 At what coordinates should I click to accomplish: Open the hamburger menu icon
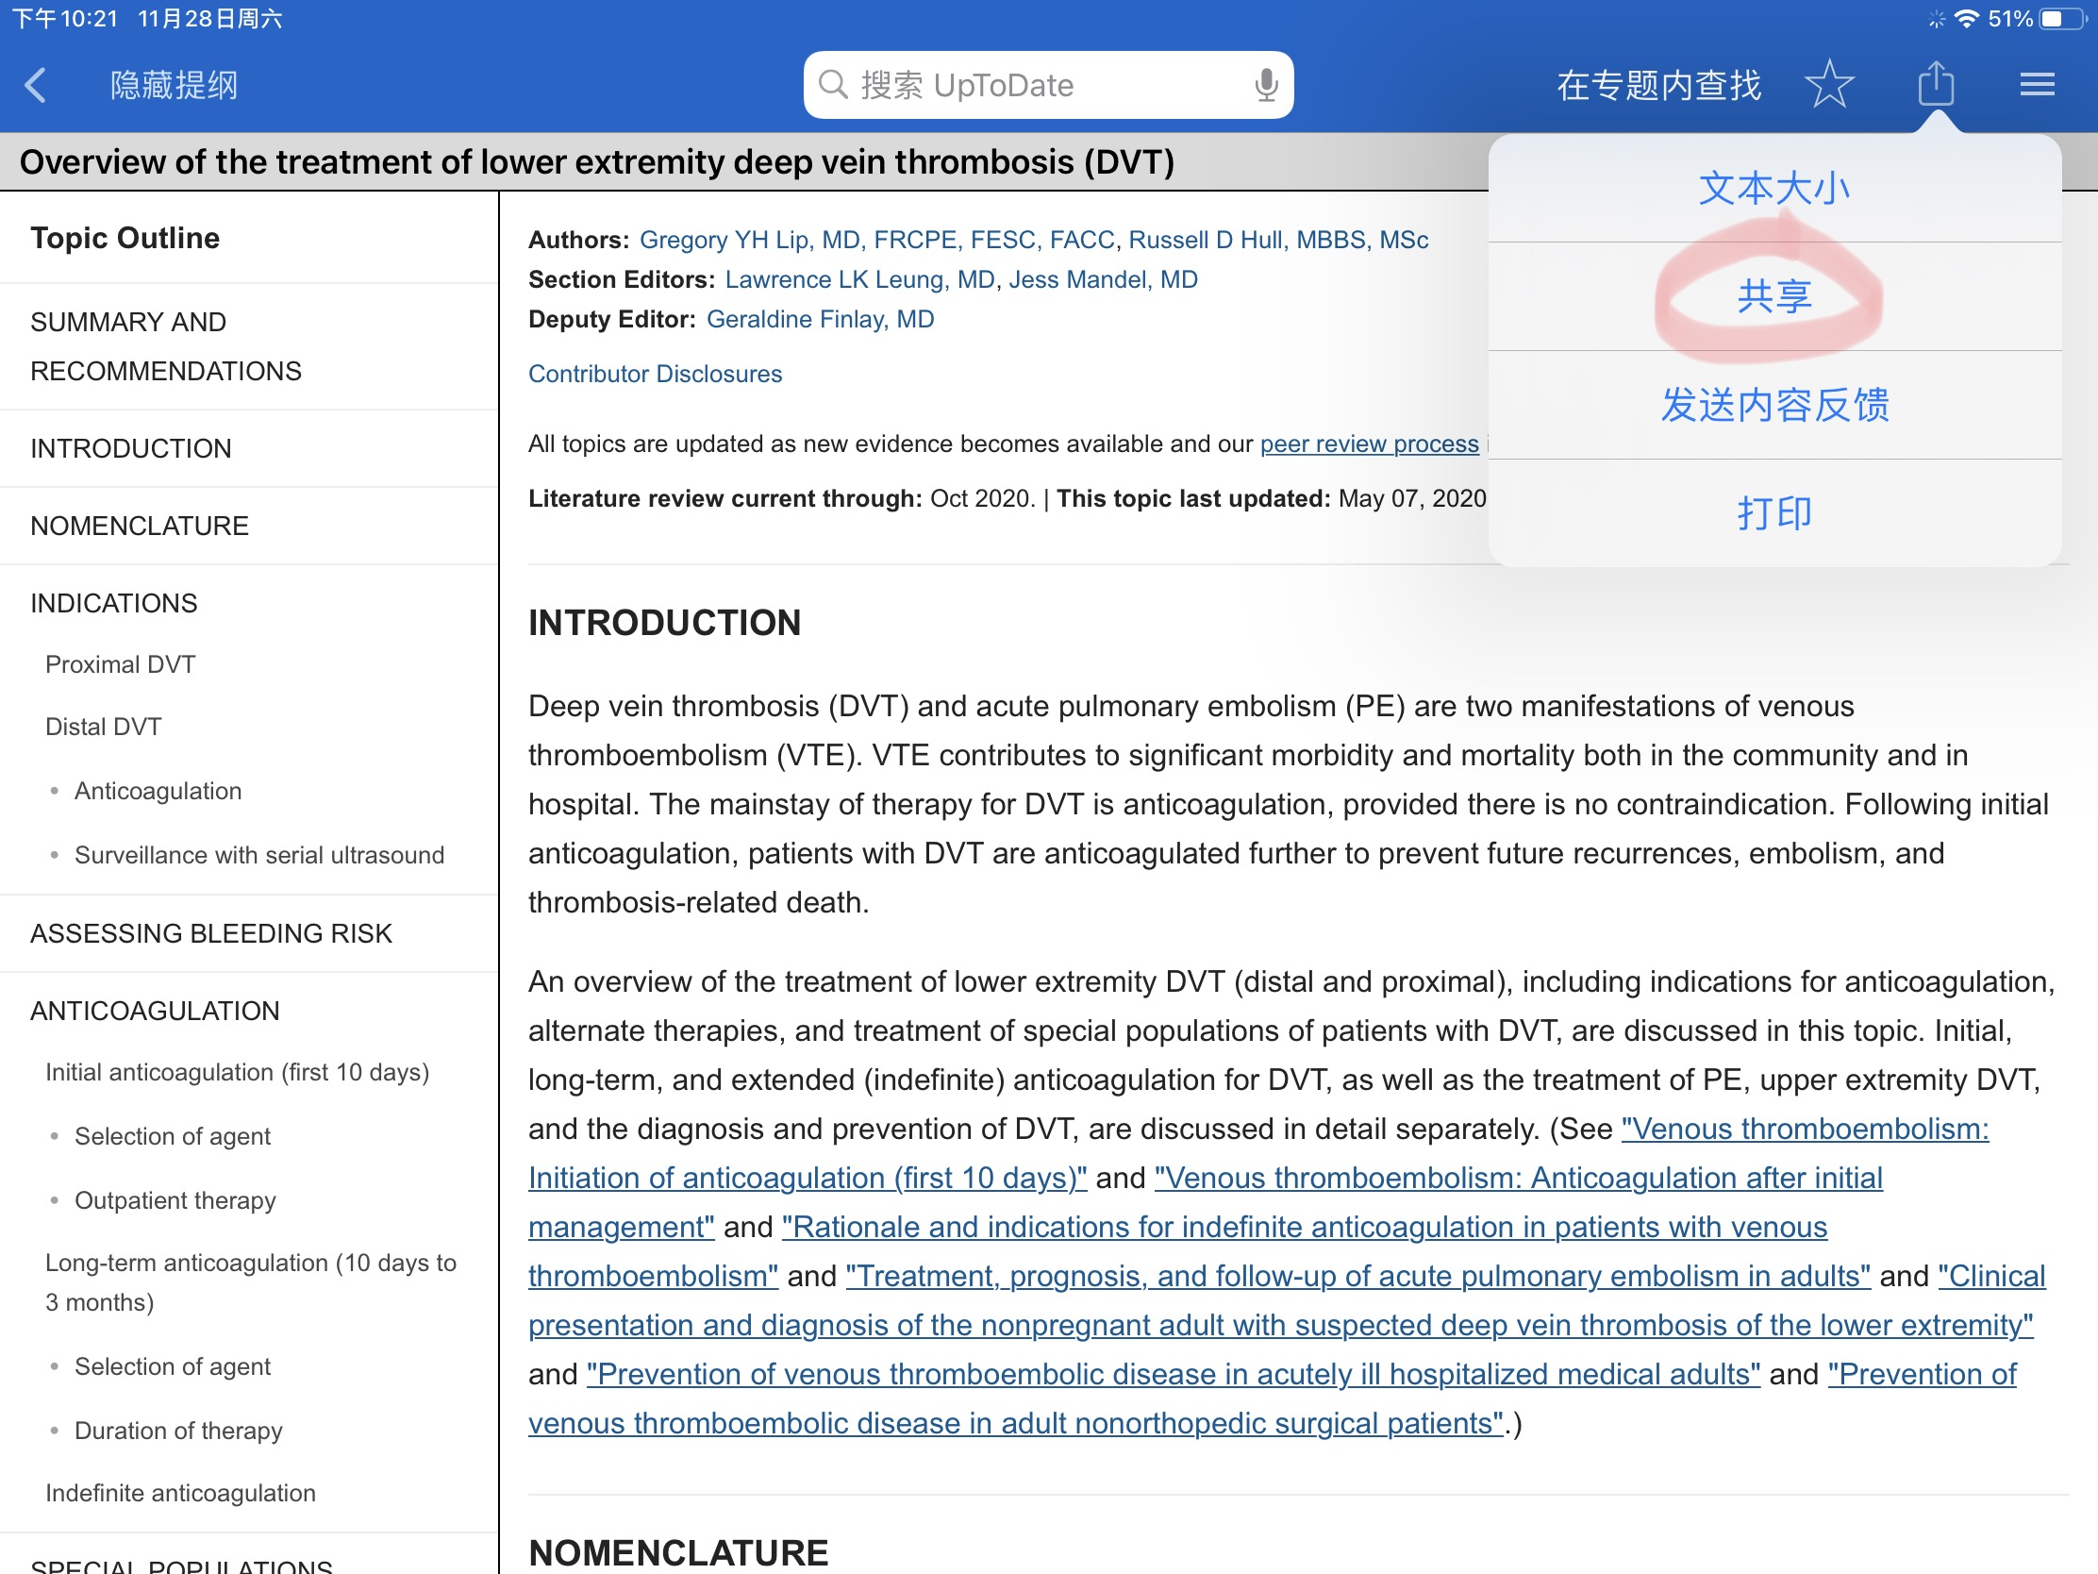point(2037,85)
